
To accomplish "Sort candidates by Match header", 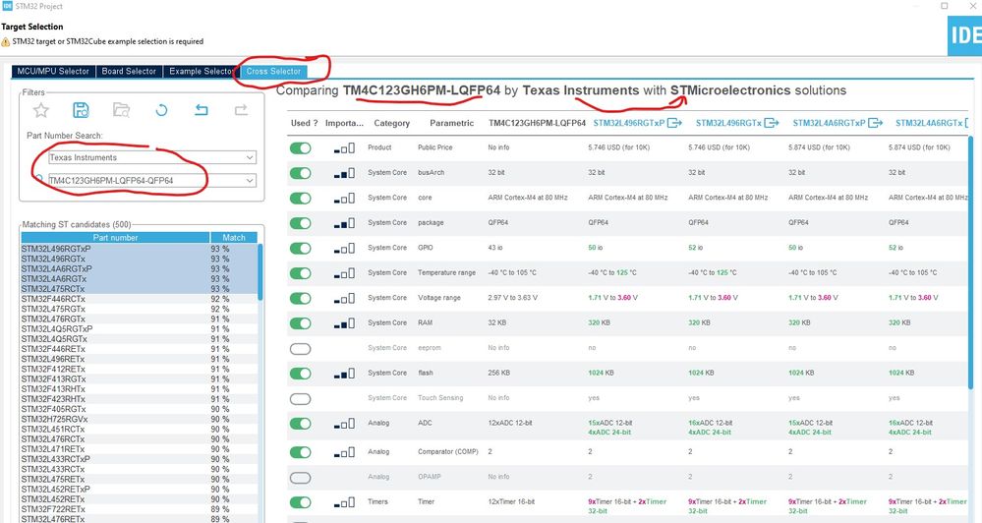I will click(234, 237).
